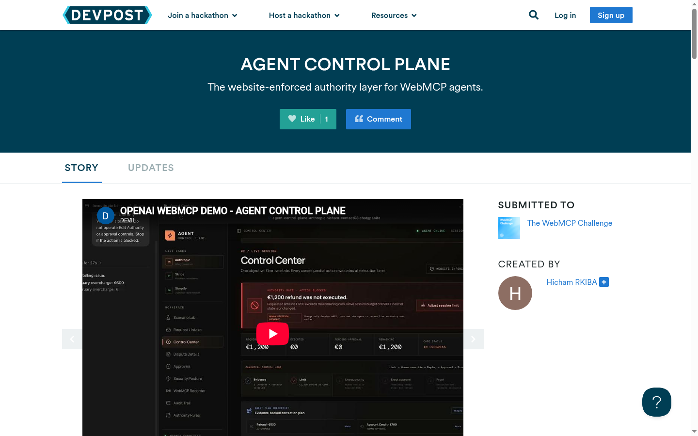698x436 pixels.
Task: Open The WebMCP Challenge link
Action: pyautogui.click(x=570, y=223)
